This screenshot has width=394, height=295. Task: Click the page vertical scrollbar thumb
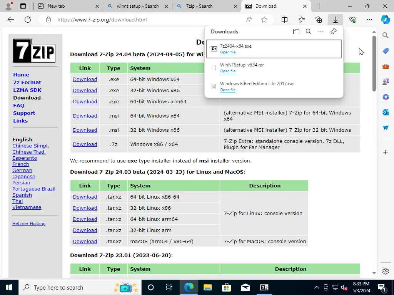point(374,63)
